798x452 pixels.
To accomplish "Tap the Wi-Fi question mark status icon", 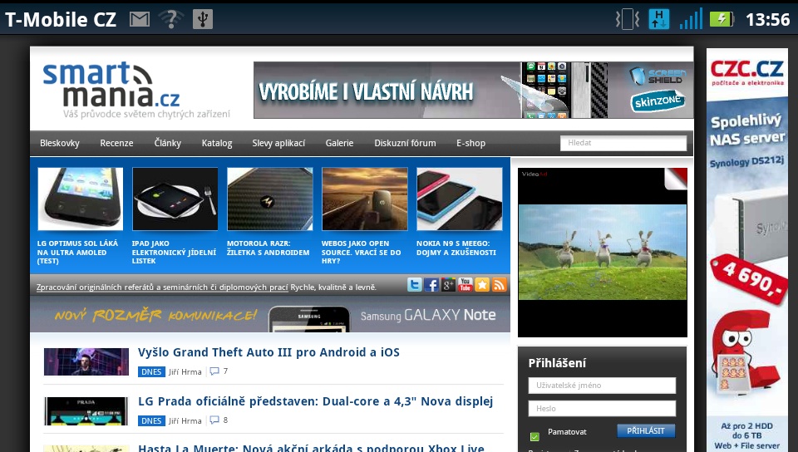I will pos(171,19).
